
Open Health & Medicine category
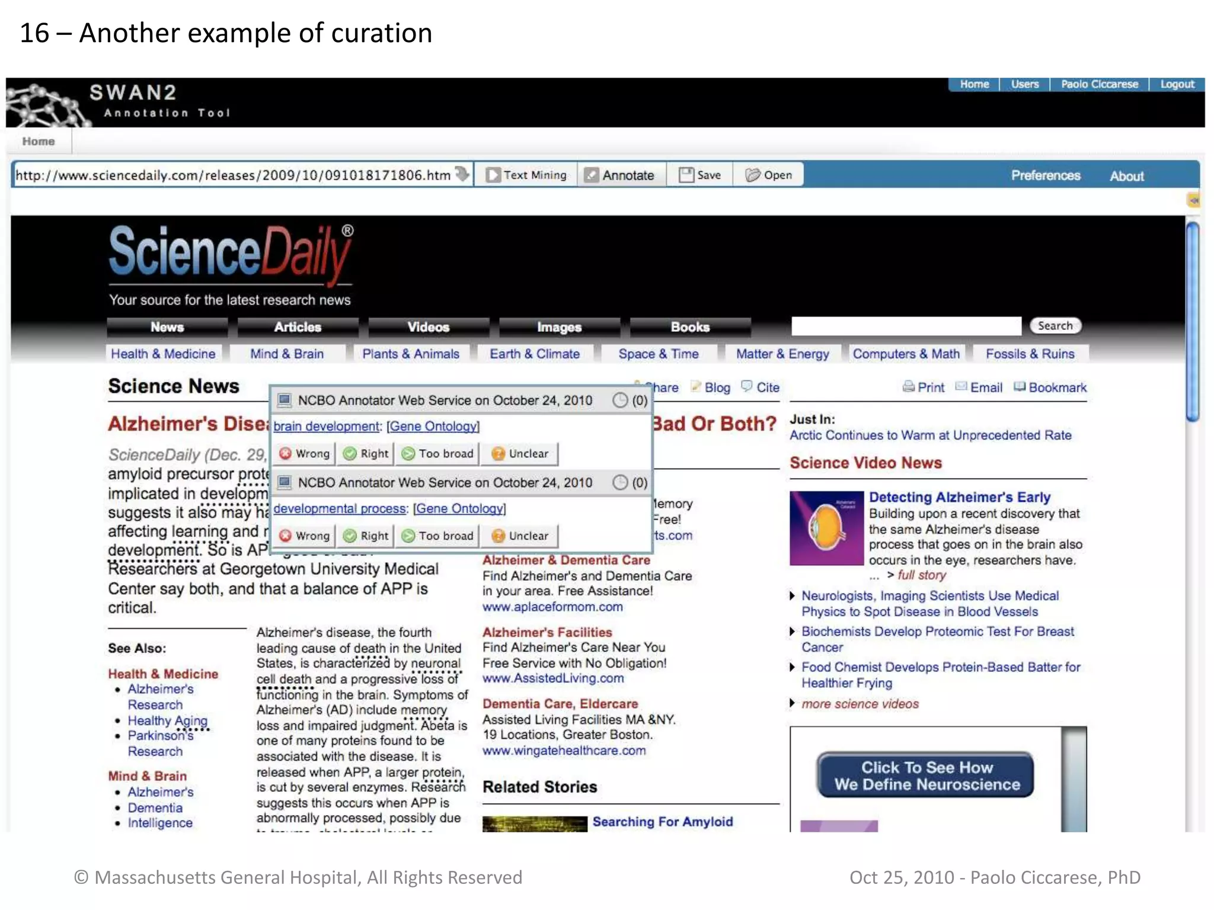pyautogui.click(x=164, y=354)
